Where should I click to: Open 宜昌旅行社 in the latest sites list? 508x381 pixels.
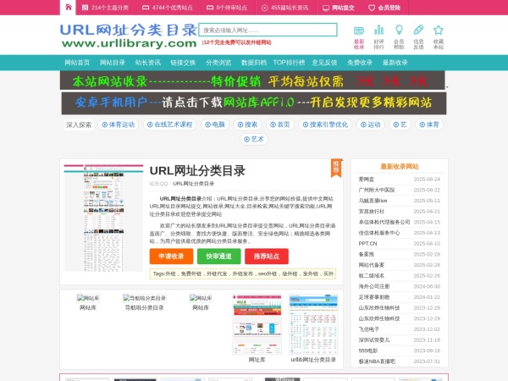[372, 211]
